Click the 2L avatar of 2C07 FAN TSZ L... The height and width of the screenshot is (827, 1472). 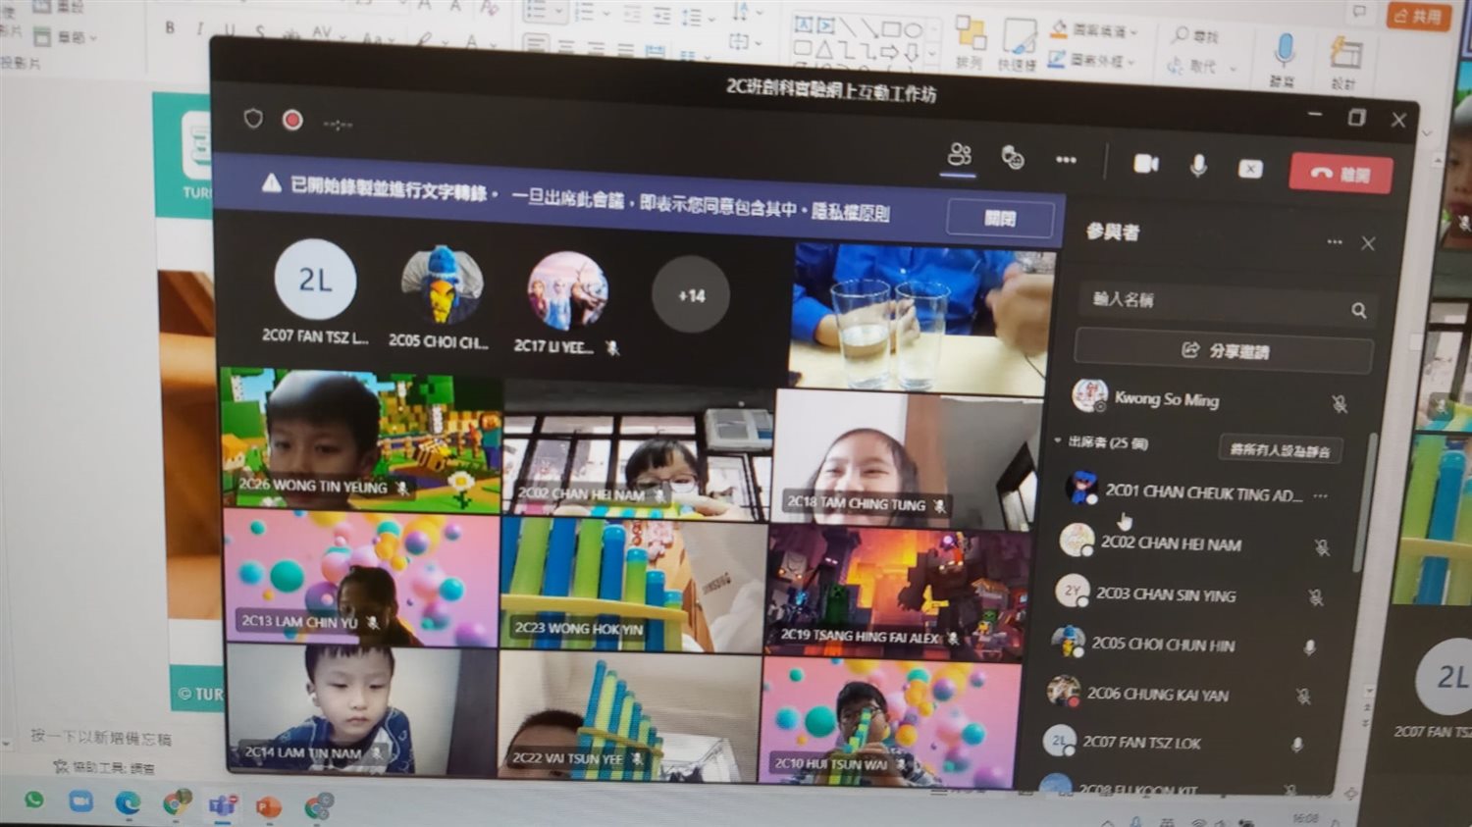coord(315,281)
